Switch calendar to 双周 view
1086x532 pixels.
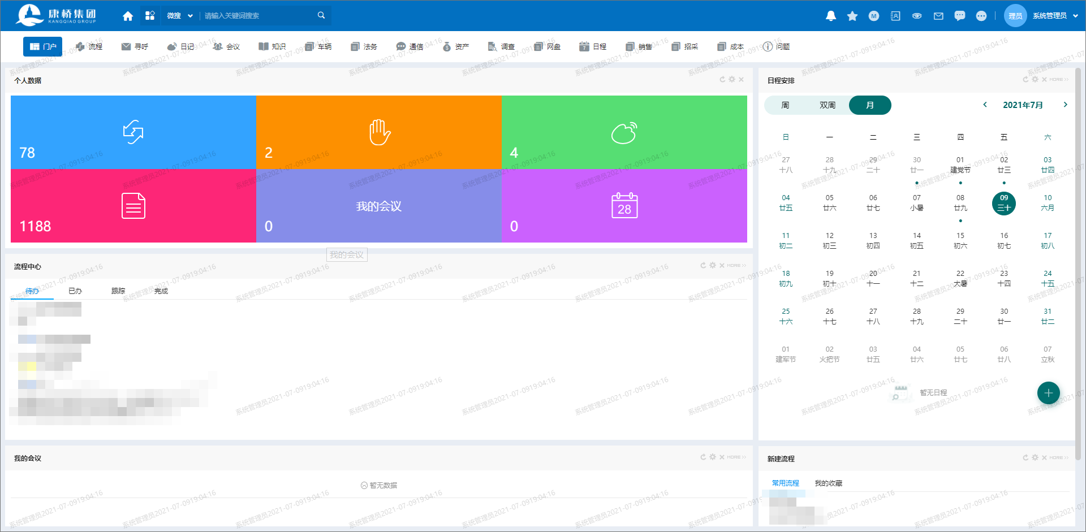(828, 105)
